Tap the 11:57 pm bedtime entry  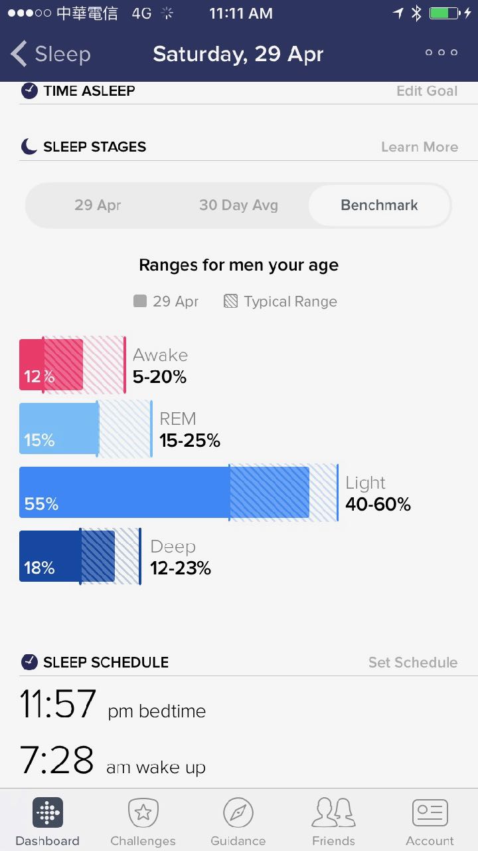click(x=113, y=705)
